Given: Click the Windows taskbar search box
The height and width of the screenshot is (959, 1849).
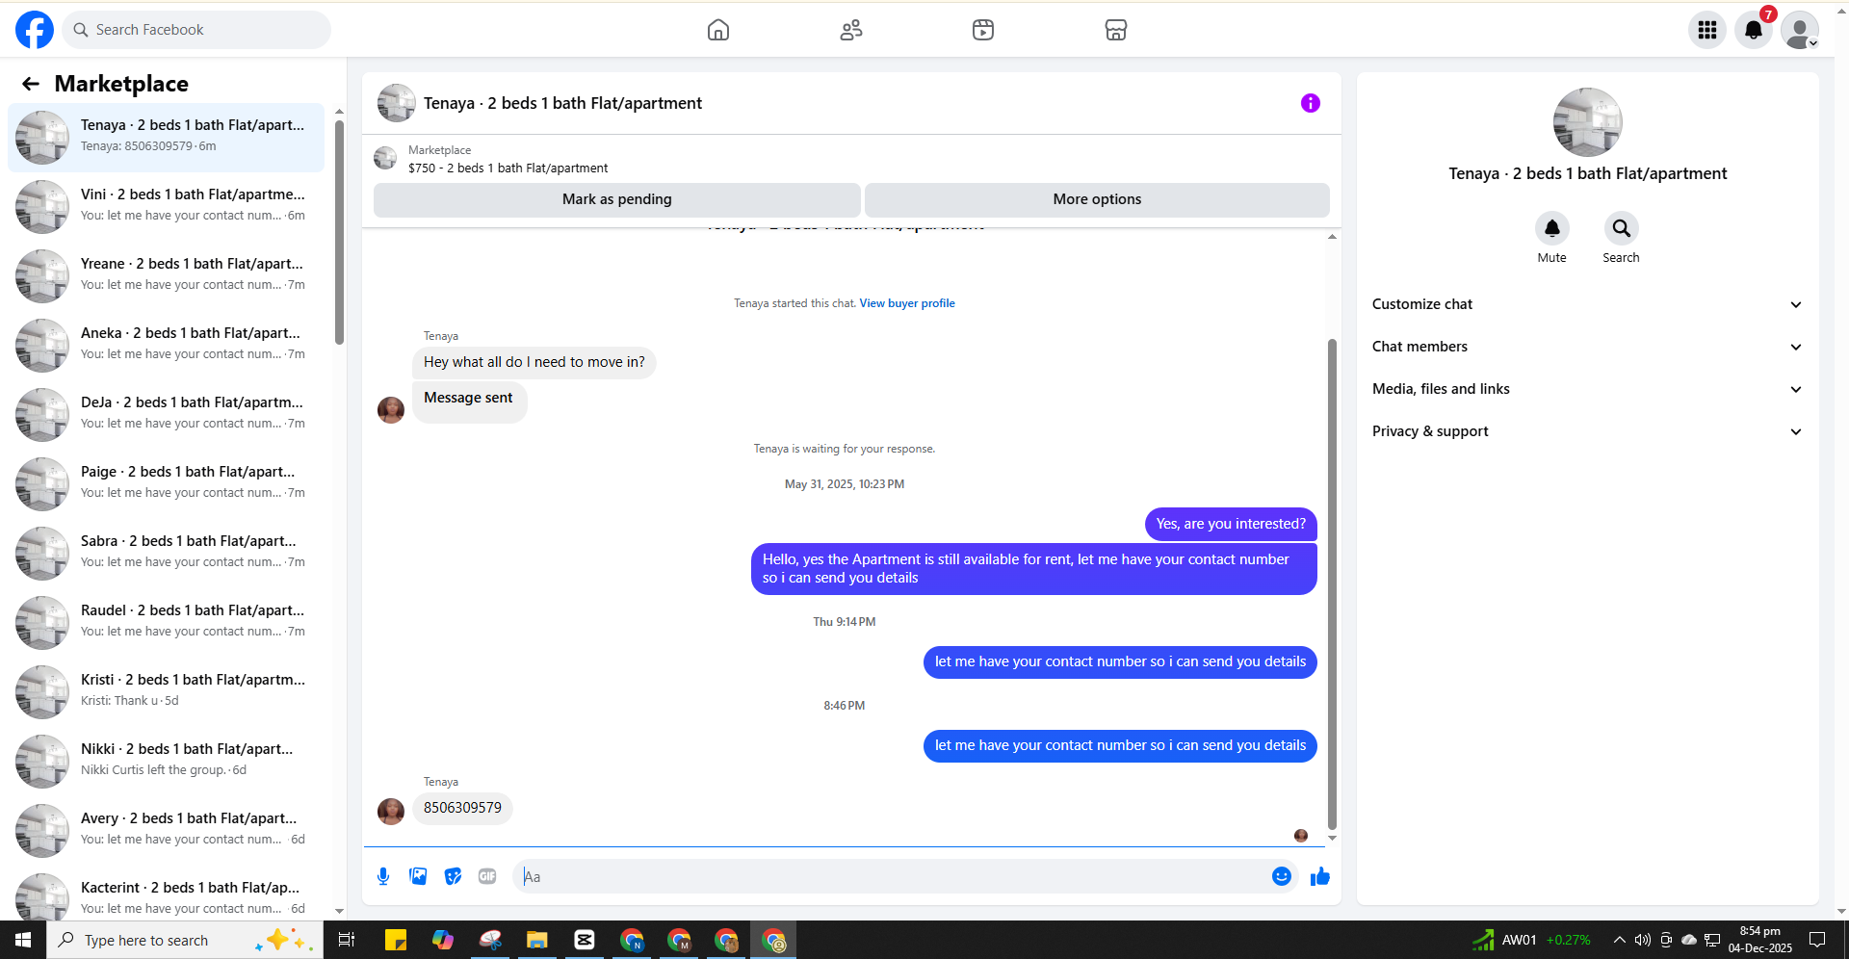Looking at the screenshot, I should (185, 940).
